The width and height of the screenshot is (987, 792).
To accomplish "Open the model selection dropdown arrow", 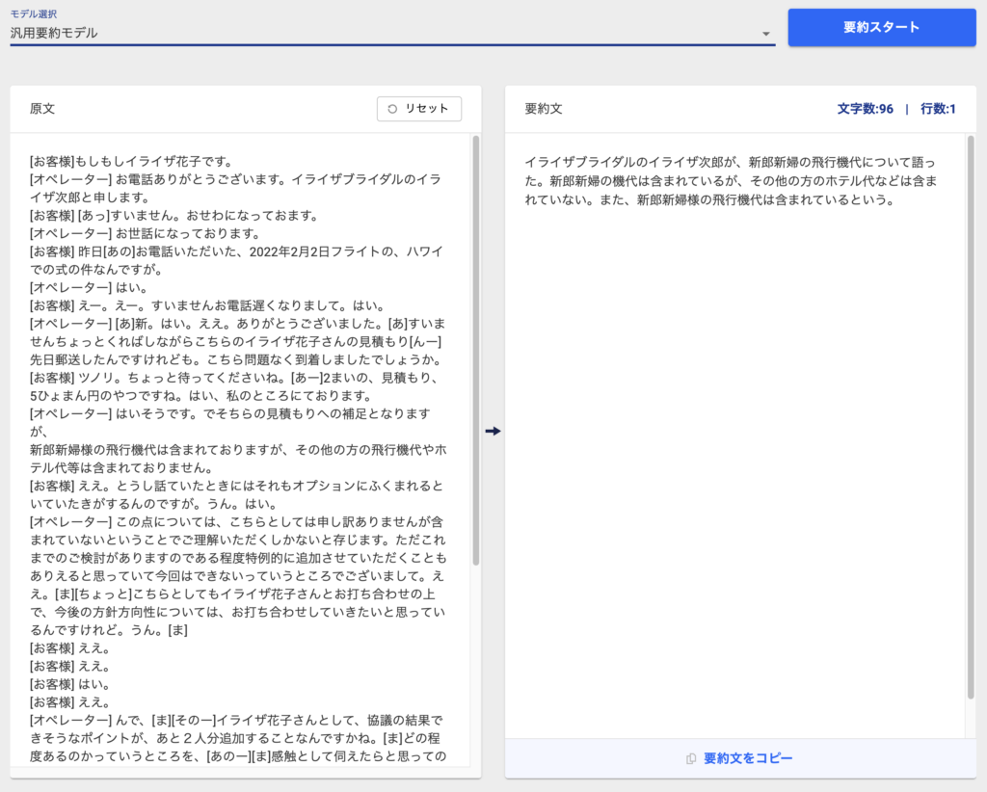I will tap(766, 34).
